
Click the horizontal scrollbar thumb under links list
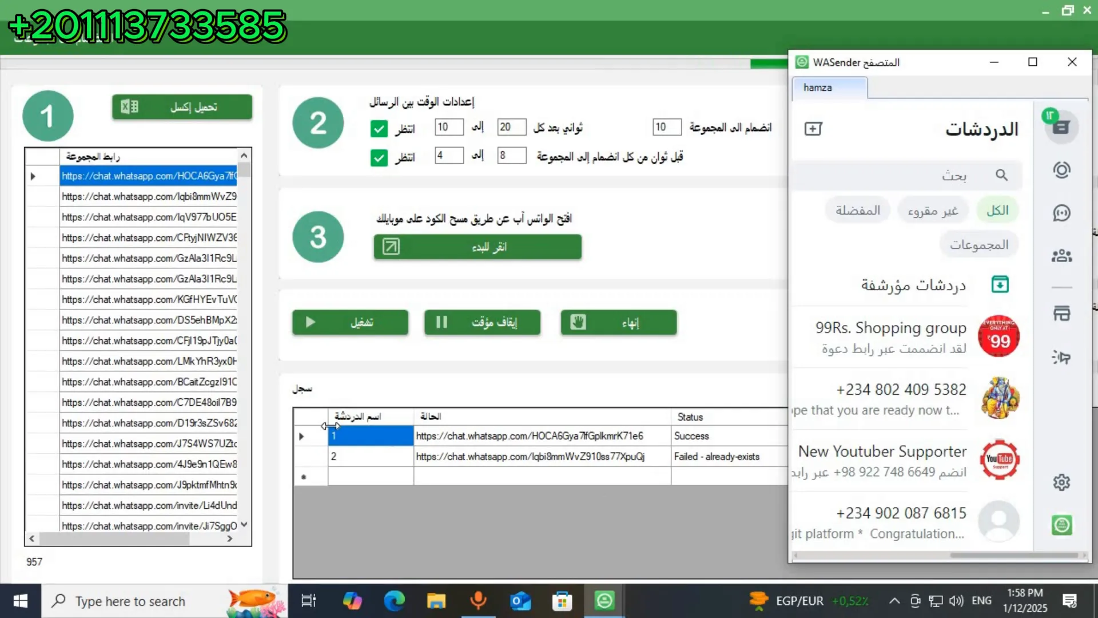[x=114, y=538]
